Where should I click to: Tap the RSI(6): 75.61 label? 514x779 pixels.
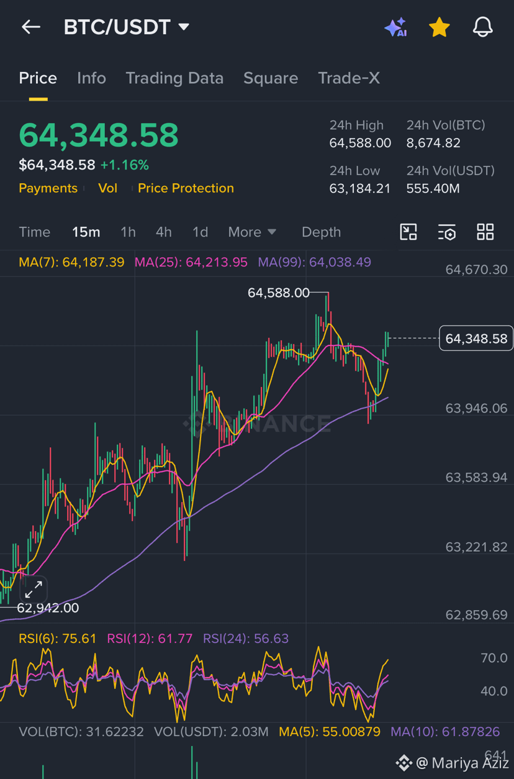(58, 638)
